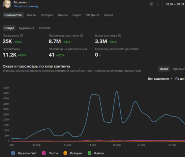Switch to the Посты tab

pos(32,15)
